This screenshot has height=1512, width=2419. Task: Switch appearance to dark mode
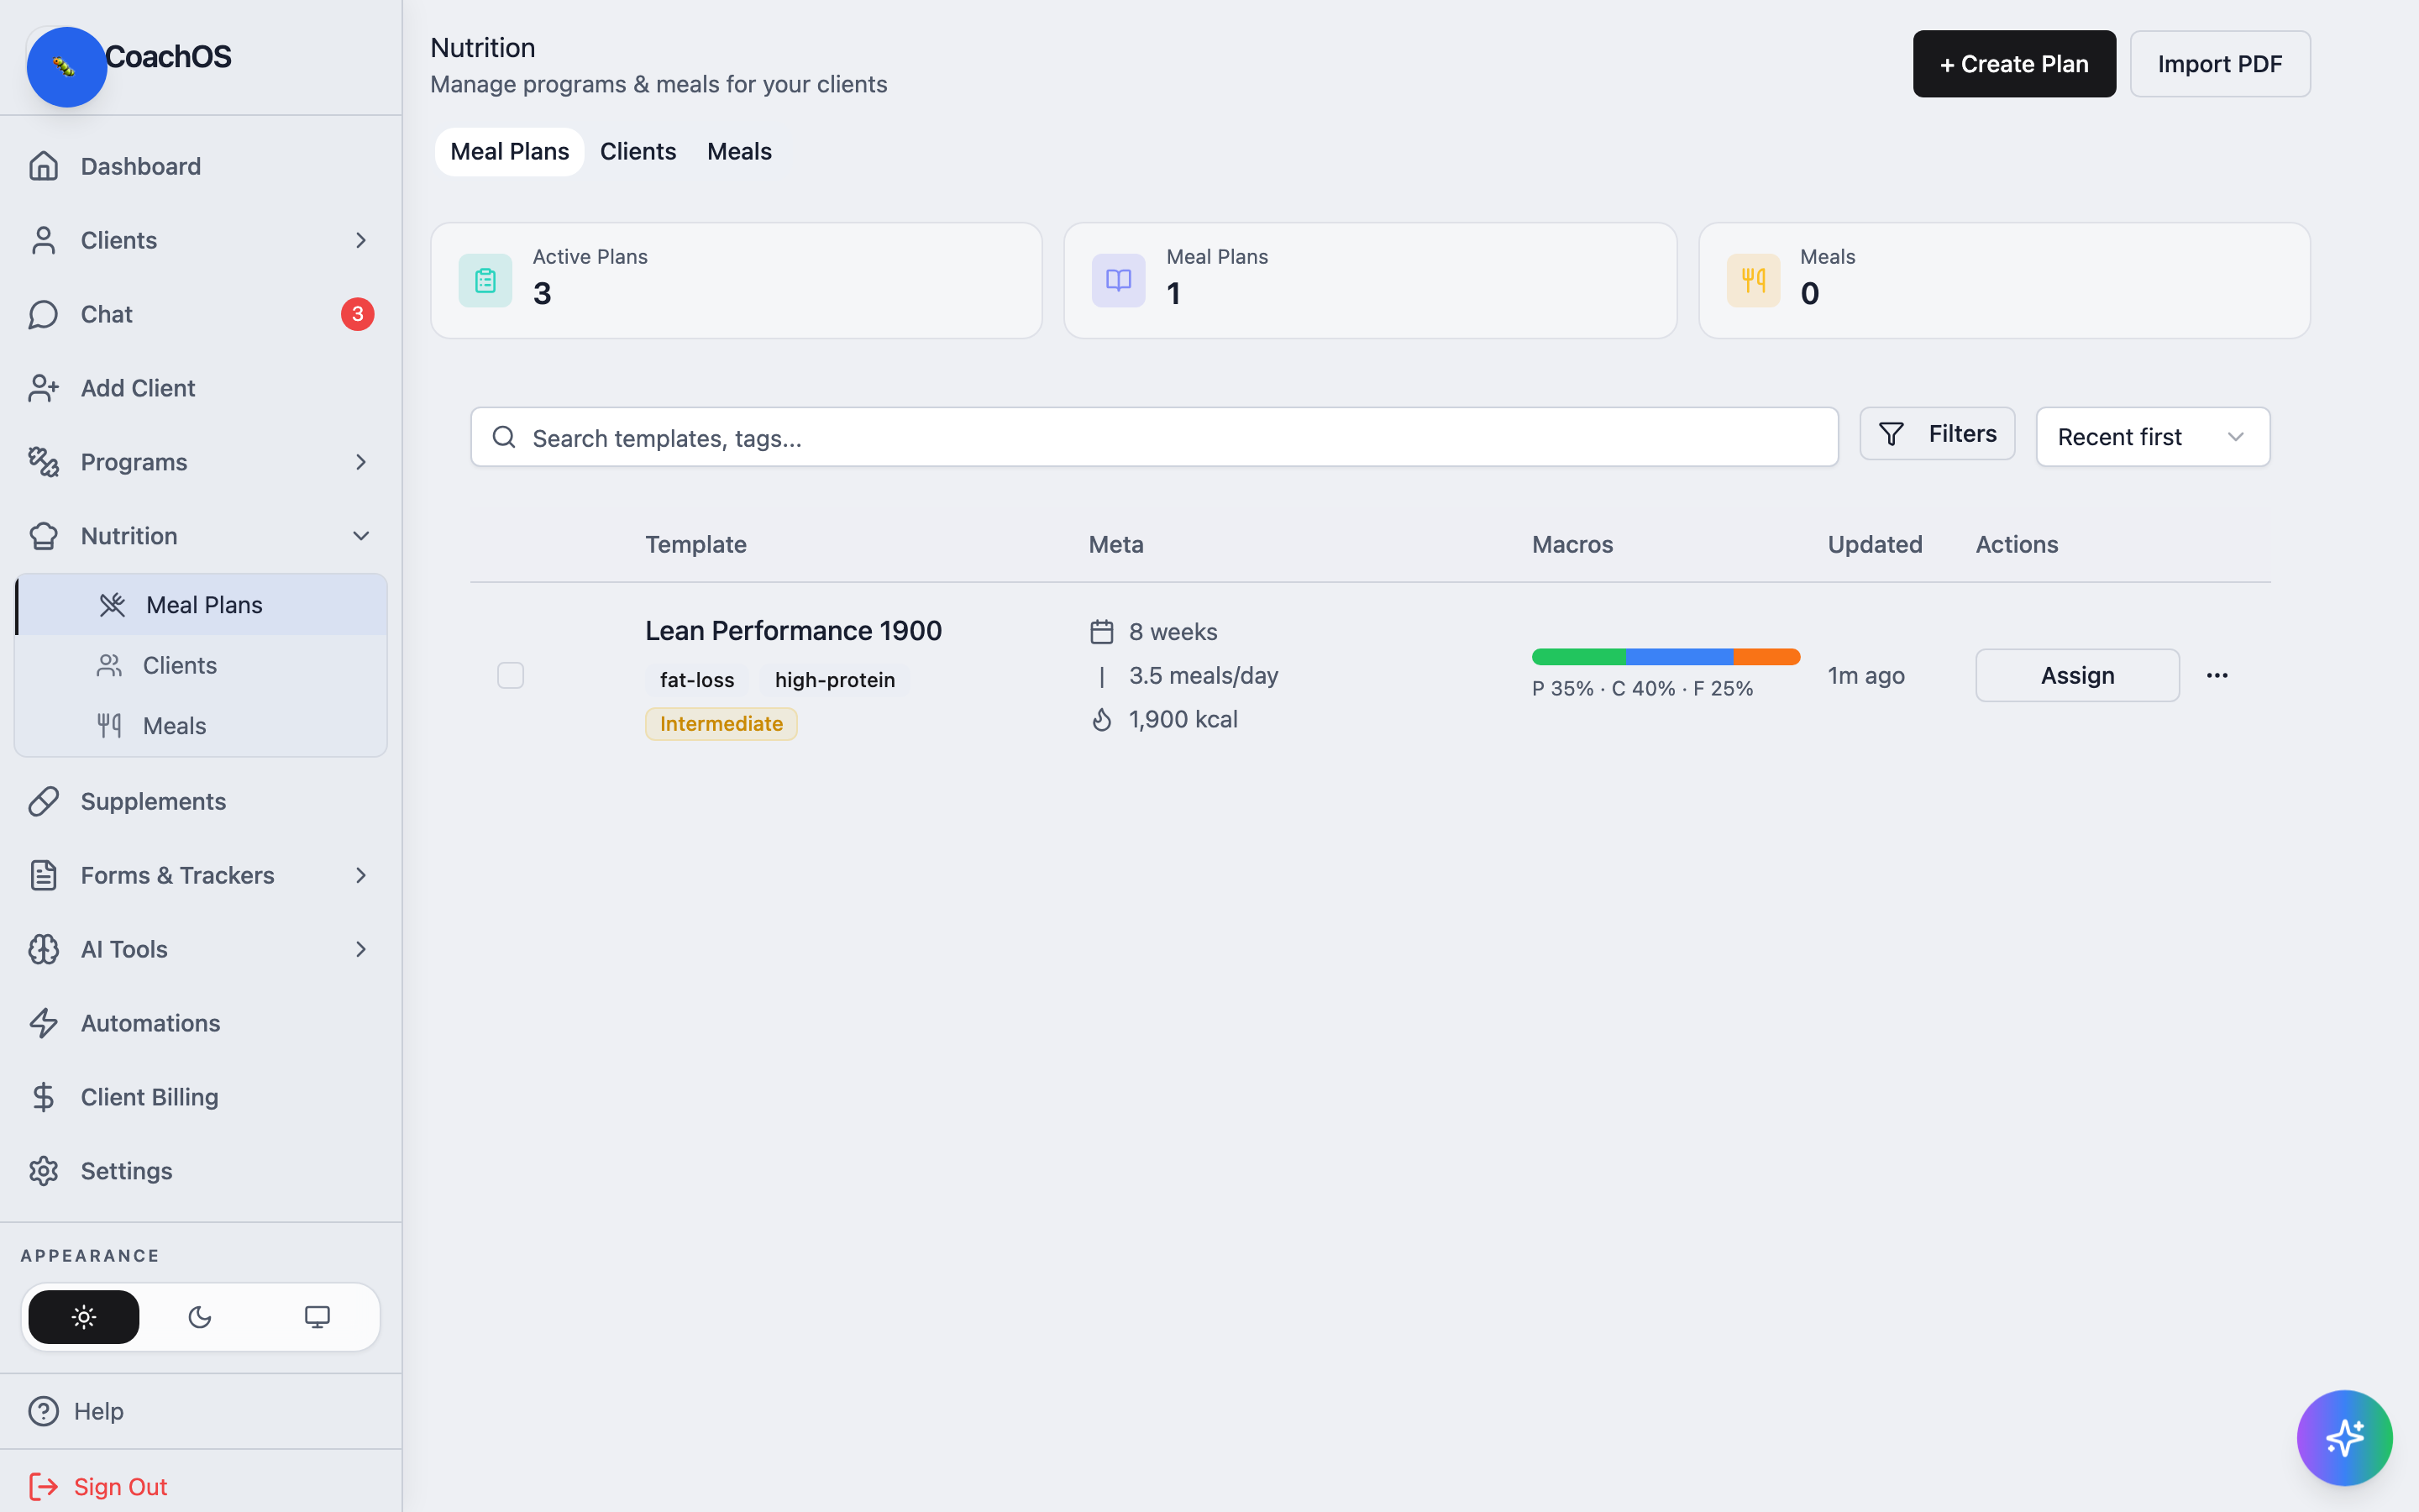[x=200, y=1317]
